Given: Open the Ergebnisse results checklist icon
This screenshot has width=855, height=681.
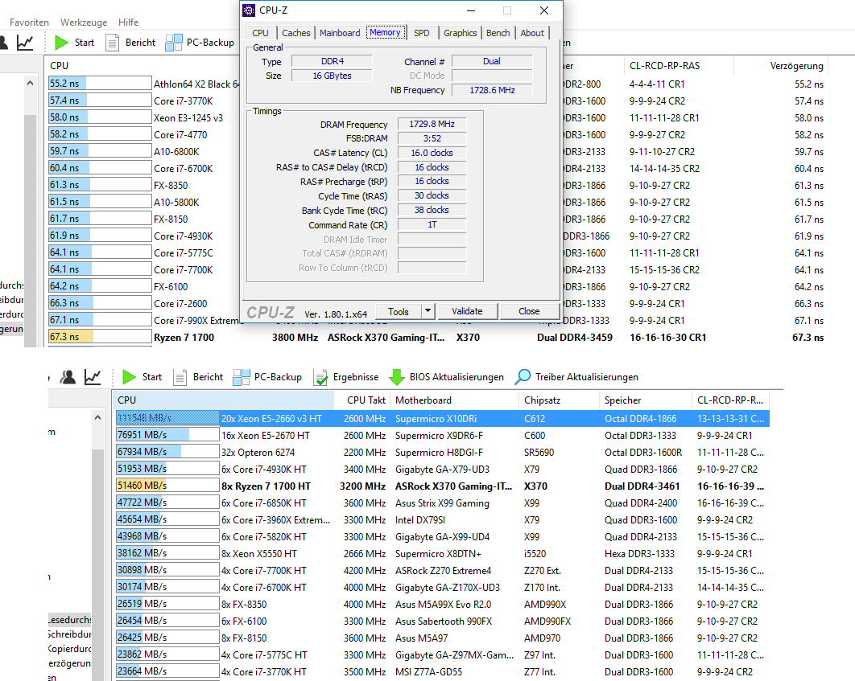Looking at the screenshot, I should pos(320,377).
